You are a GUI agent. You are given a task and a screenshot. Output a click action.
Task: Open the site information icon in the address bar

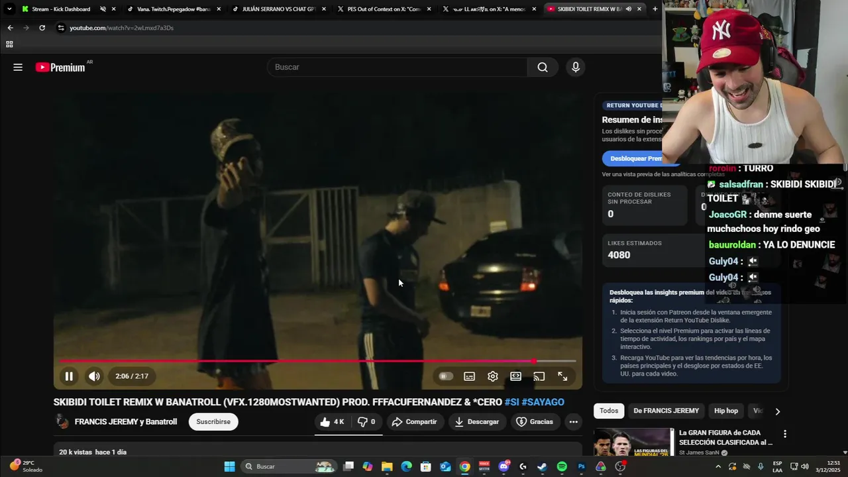click(x=61, y=28)
